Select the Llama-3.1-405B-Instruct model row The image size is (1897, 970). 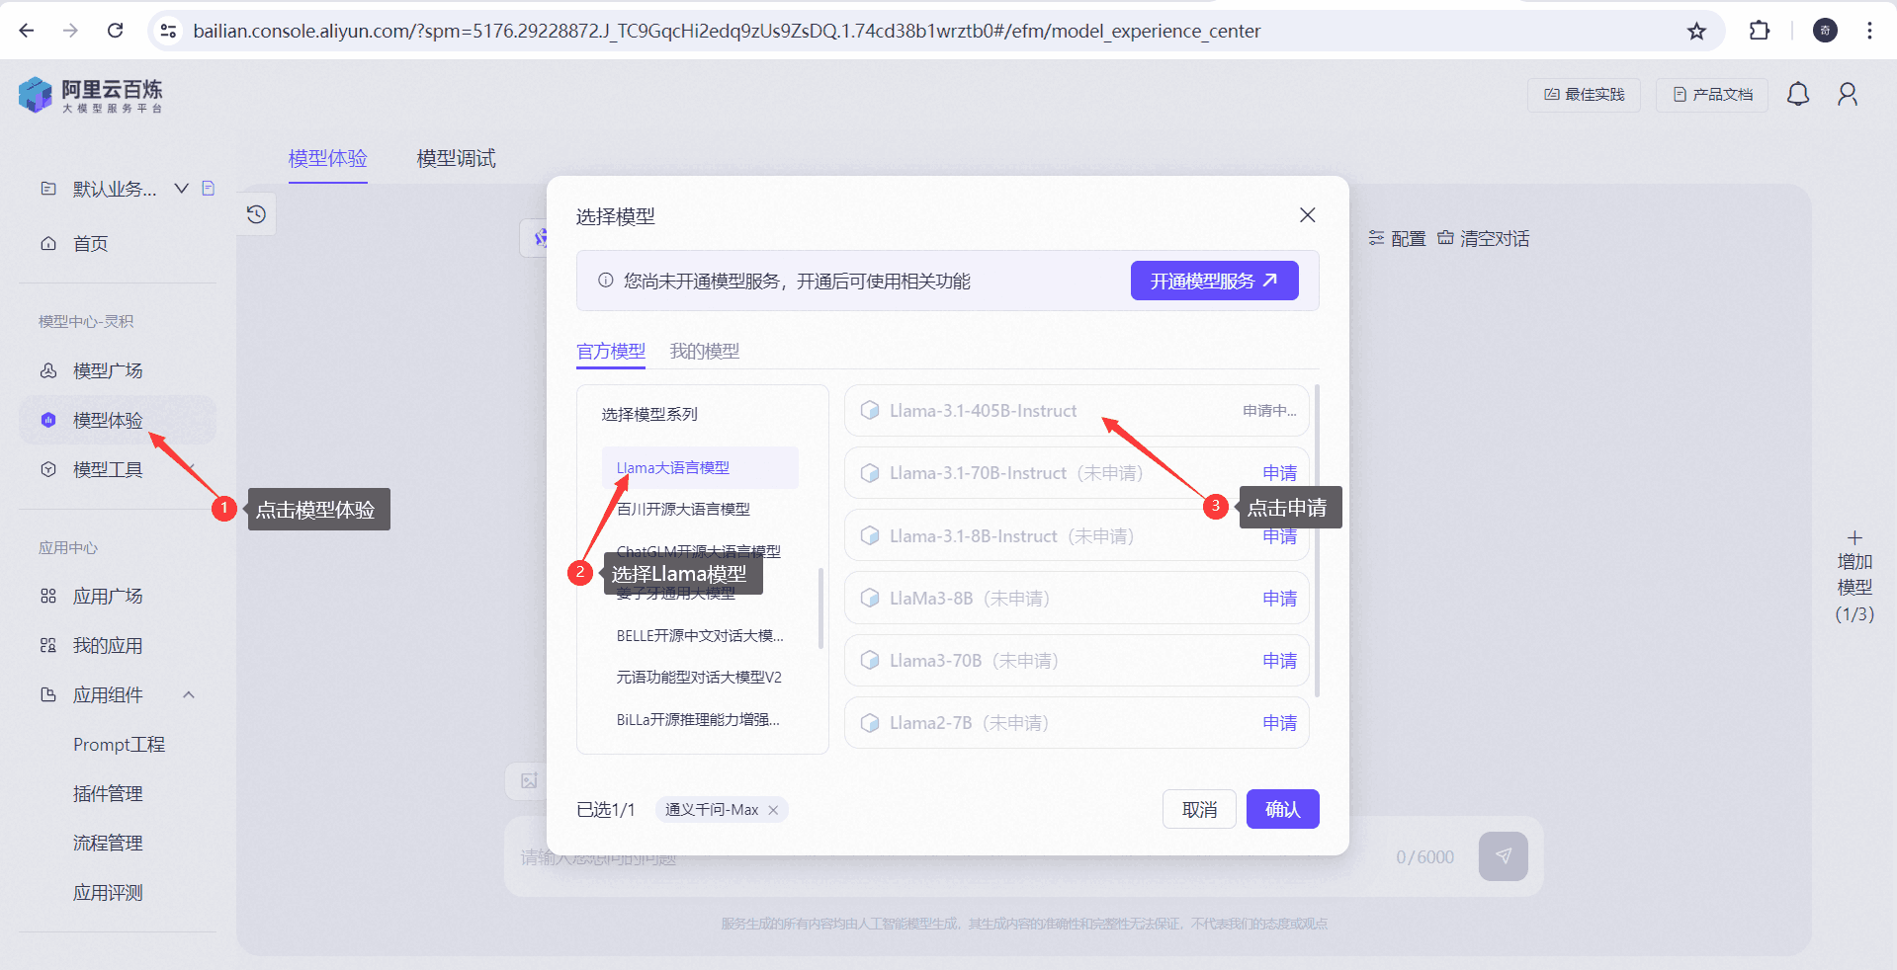(x=1077, y=410)
